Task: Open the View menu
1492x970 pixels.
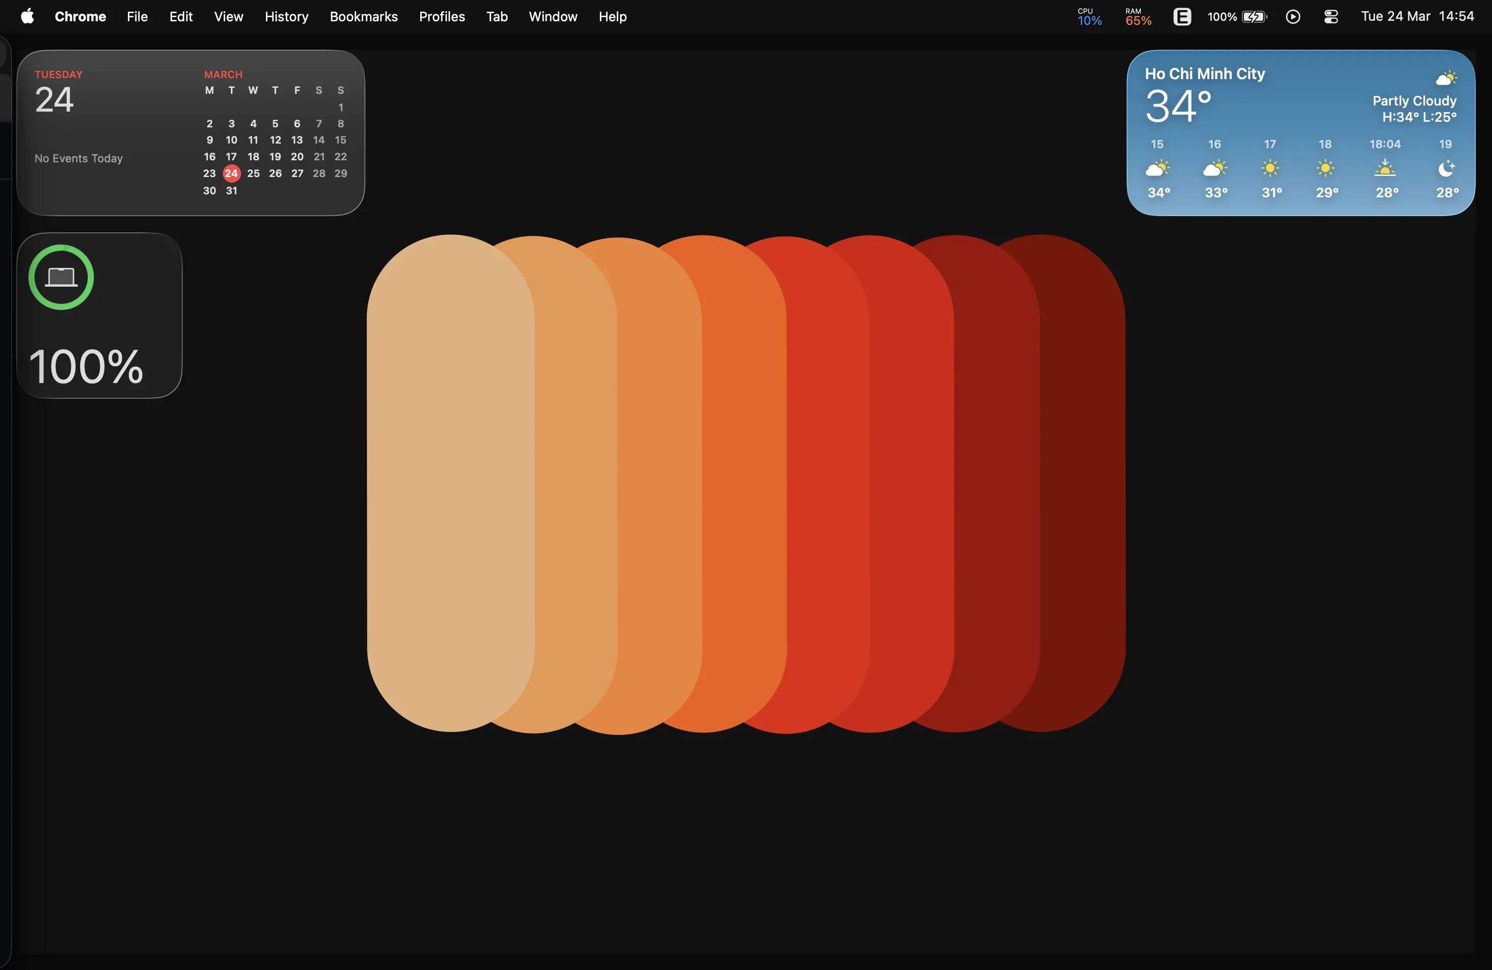Action: pos(229,16)
